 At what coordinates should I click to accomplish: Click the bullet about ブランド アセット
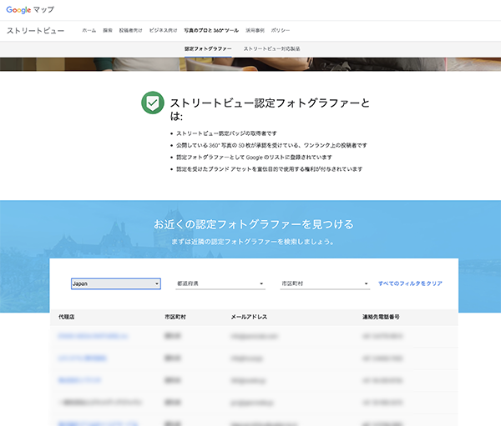[270, 169]
